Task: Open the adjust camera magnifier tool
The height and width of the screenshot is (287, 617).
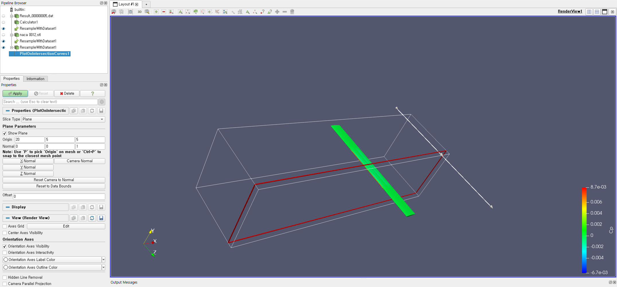Action: [x=147, y=12]
